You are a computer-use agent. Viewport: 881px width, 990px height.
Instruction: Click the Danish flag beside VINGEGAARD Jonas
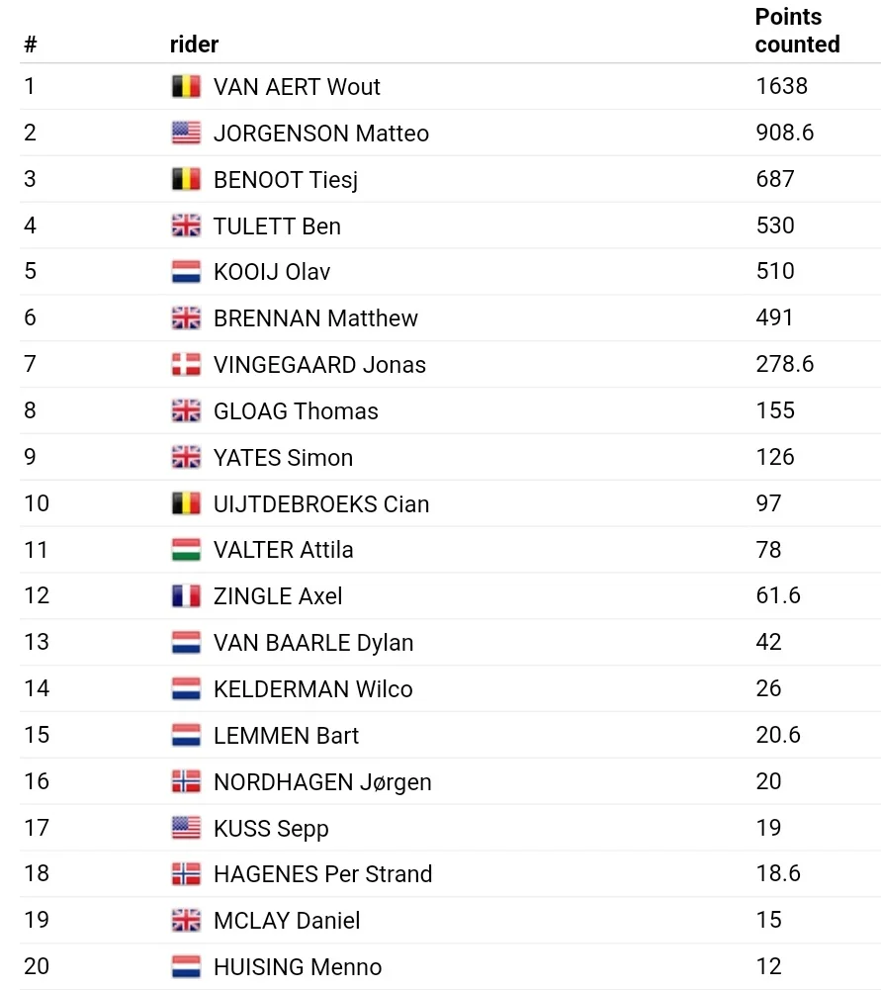pos(186,364)
